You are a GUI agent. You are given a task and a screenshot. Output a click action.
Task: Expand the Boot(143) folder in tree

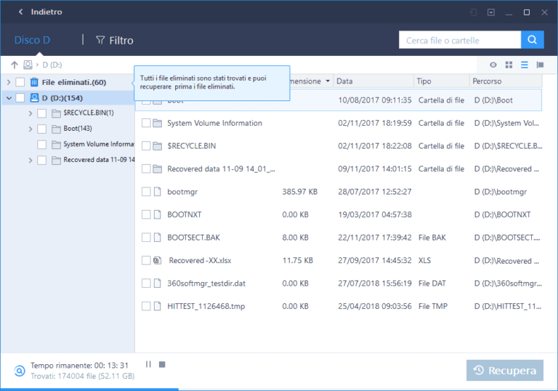click(x=31, y=129)
